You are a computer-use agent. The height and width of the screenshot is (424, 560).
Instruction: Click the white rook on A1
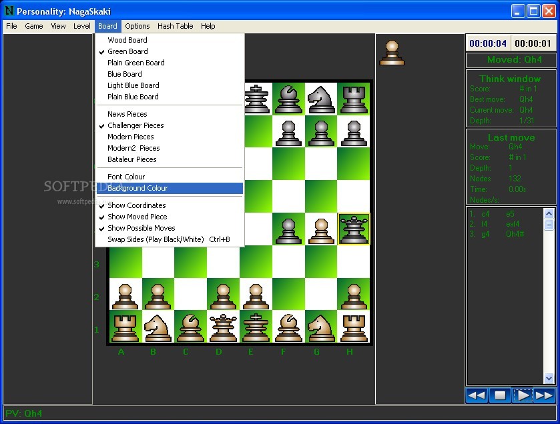pyautogui.click(x=125, y=327)
